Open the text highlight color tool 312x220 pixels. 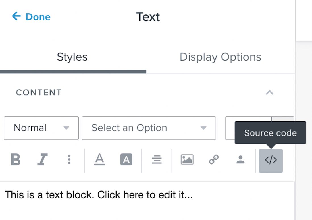(126, 160)
